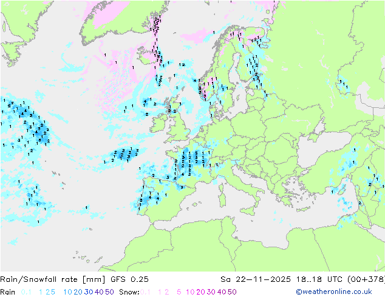Click the snow legend 40 value
This screenshot has width=385, height=297.
point(222,292)
